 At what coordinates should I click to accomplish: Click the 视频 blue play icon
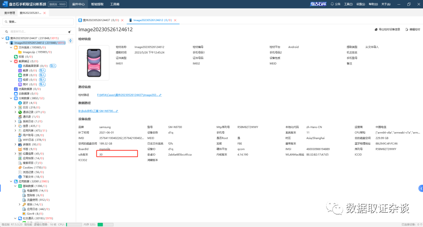(x=20, y=80)
